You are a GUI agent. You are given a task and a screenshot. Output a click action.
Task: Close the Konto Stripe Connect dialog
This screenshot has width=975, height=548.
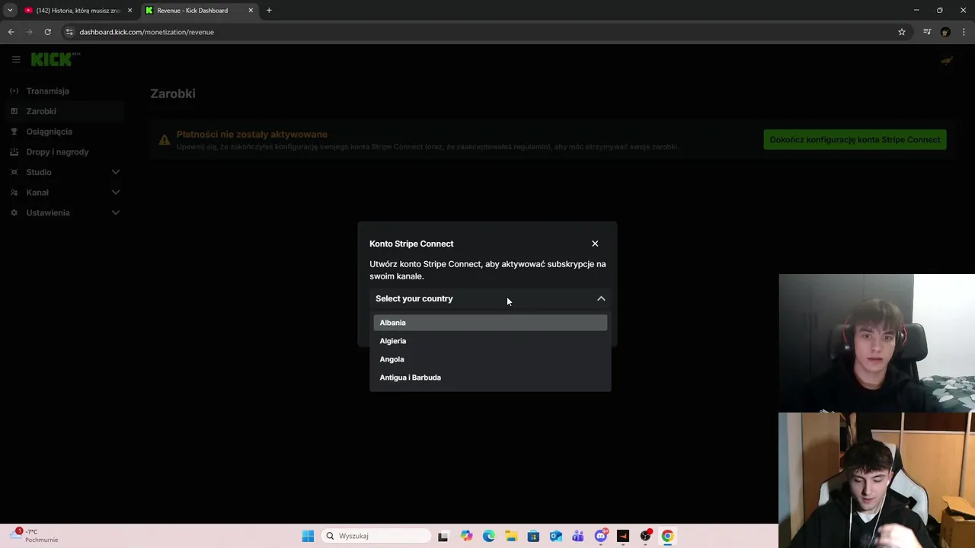pyautogui.click(x=595, y=244)
